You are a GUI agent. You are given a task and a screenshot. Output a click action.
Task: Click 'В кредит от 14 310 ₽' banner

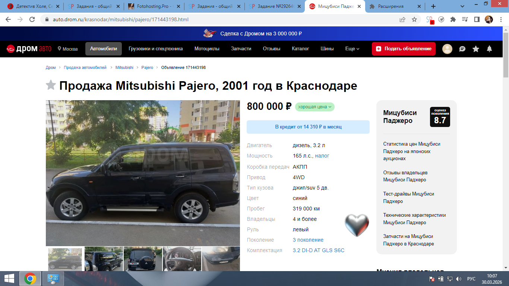coord(308,127)
